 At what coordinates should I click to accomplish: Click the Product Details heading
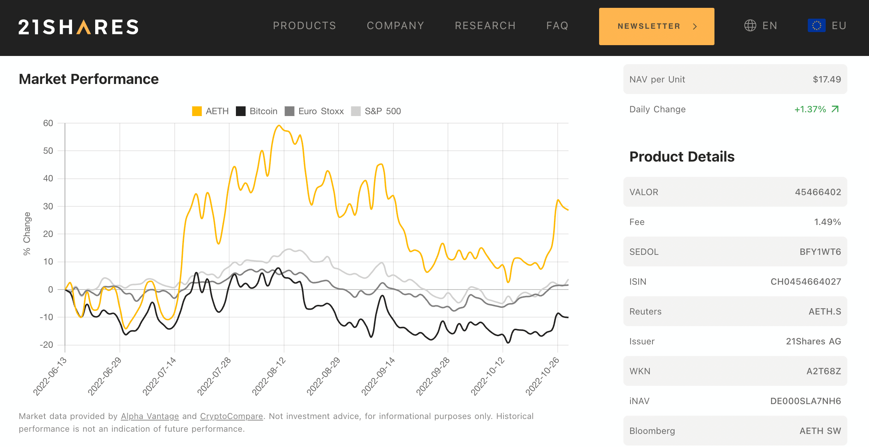[x=682, y=157]
